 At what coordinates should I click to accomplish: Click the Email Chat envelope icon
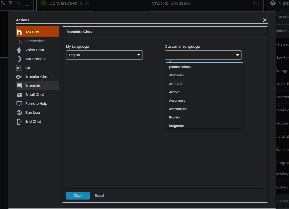tap(19, 95)
